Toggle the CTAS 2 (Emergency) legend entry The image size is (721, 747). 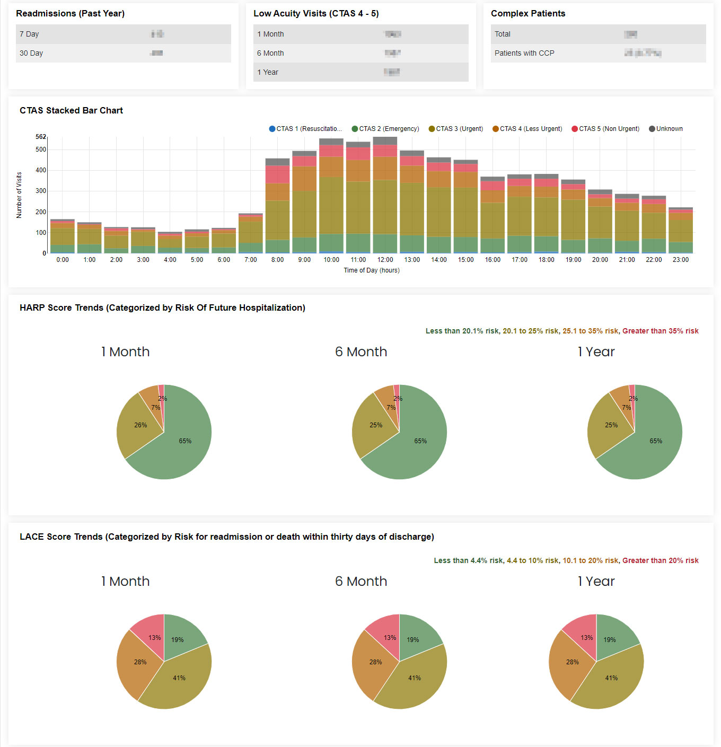click(x=385, y=129)
